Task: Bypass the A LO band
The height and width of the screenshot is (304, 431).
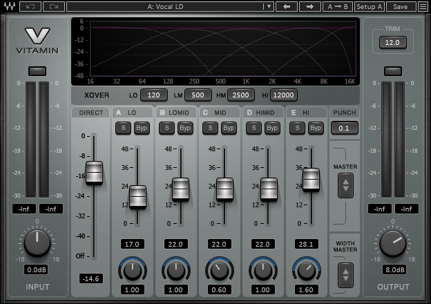Action: tap(142, 128)
